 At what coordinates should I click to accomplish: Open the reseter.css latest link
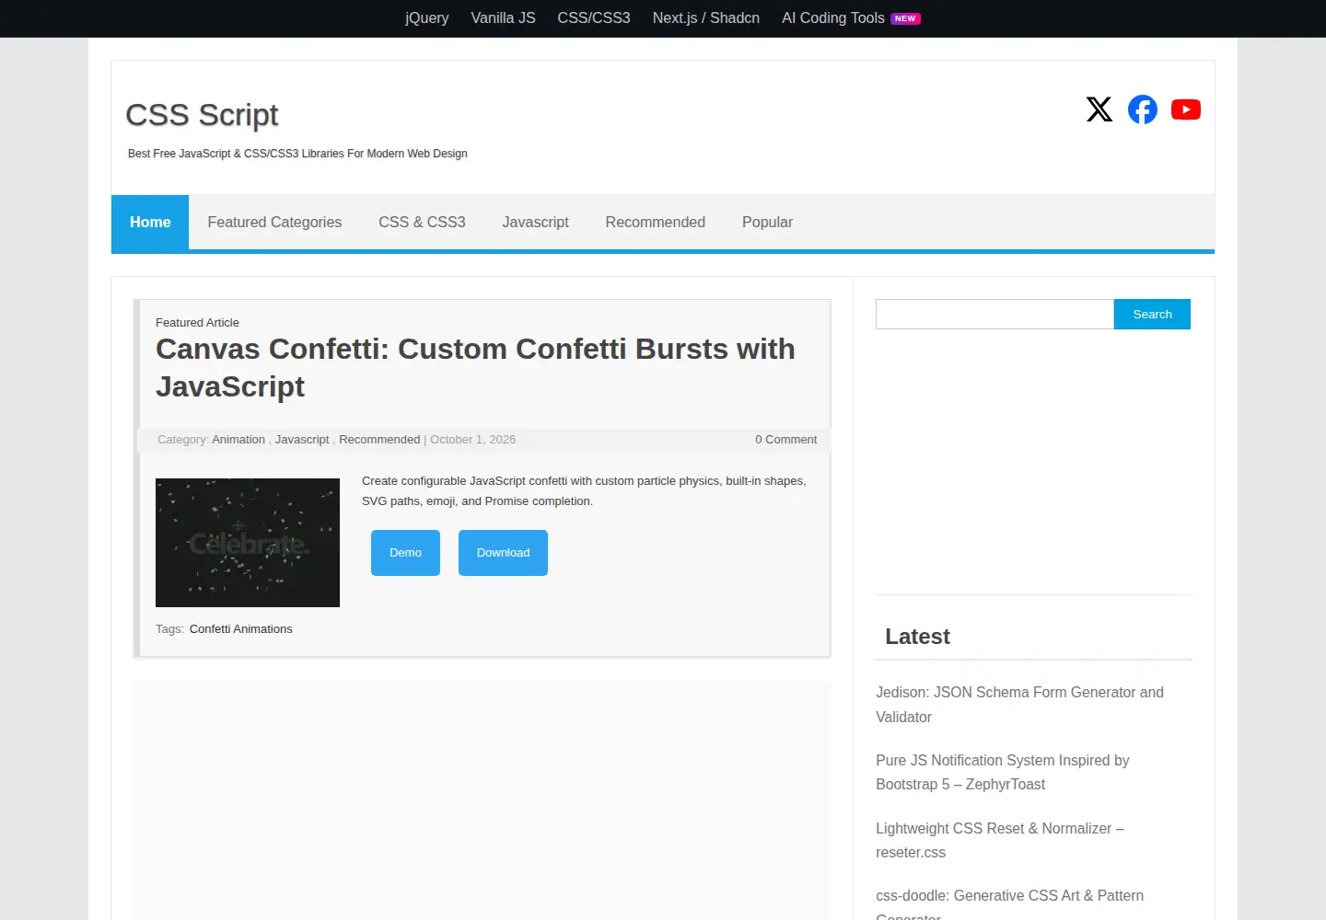pyautogui.click(x=999, y=841)
